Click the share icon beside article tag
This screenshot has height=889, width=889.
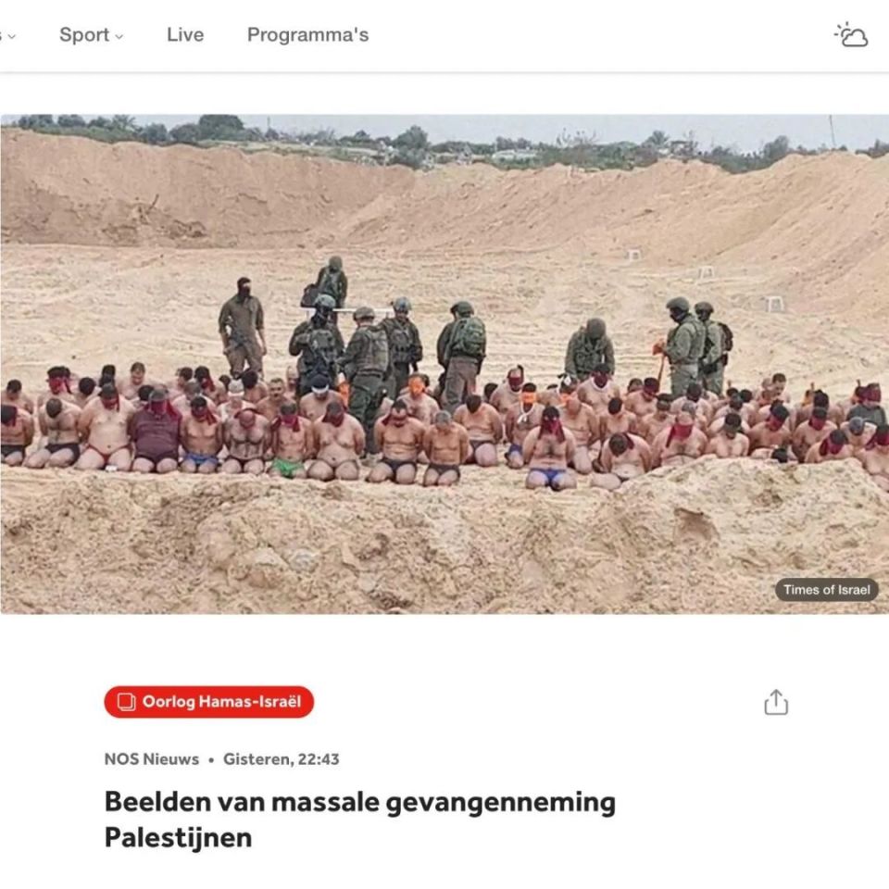[776, 703]
